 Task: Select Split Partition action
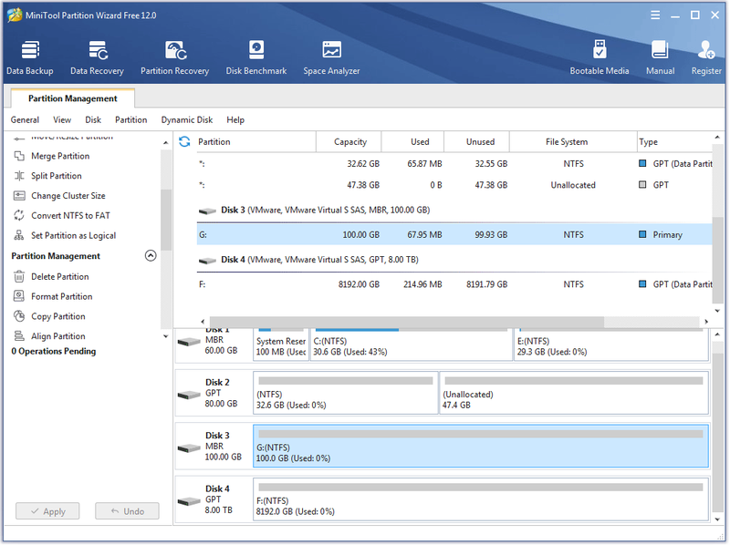56,176
